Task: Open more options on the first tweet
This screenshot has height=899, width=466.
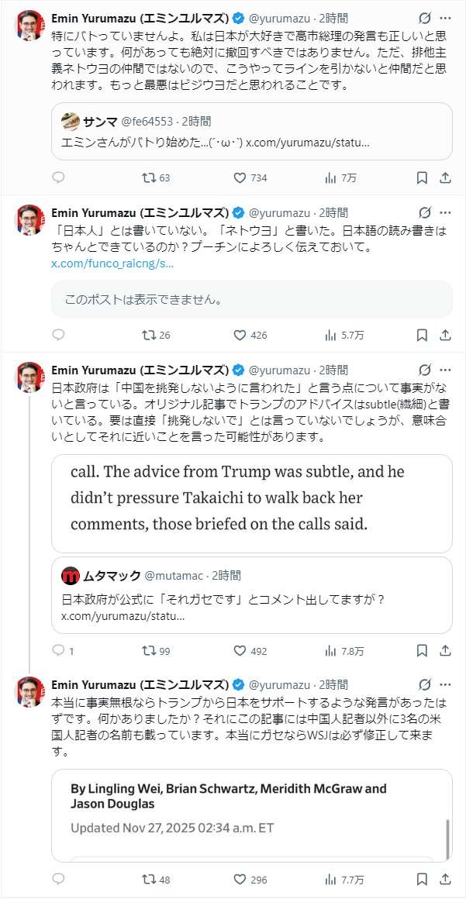Action: pos(445,18)
